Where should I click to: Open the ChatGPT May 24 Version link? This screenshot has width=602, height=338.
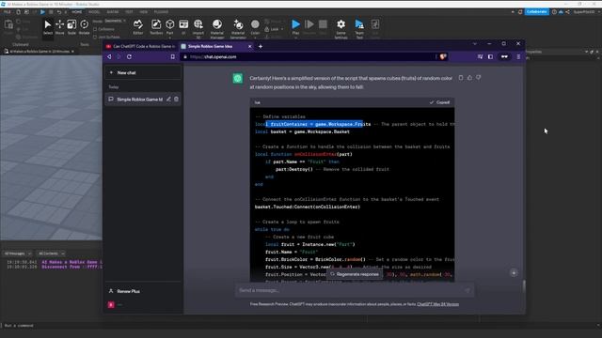[x=437, y=304]
